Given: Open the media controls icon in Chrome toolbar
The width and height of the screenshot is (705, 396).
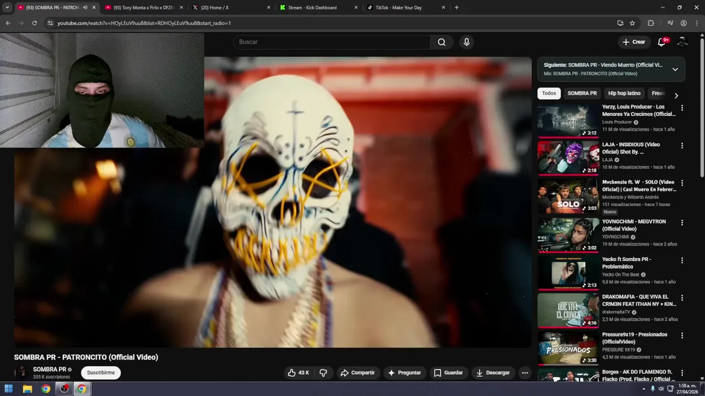Looking at the screenshot, I should coord(670,23).
